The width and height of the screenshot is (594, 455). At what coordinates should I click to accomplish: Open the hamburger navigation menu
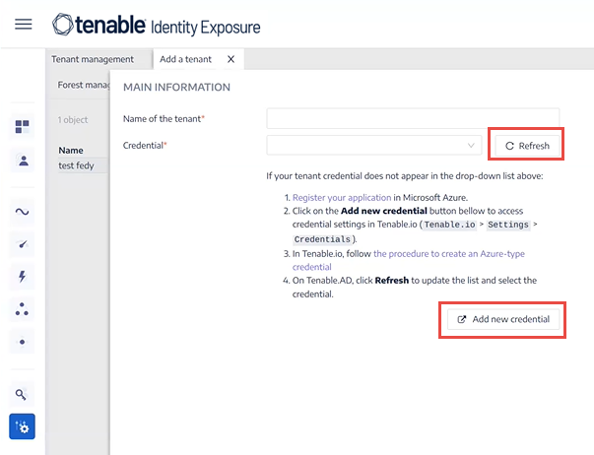(x=23, y=25)
